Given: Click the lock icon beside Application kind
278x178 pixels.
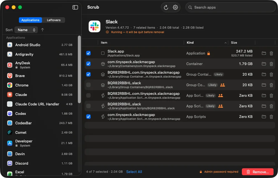Looking at the screenshot, I should (209, 53).
